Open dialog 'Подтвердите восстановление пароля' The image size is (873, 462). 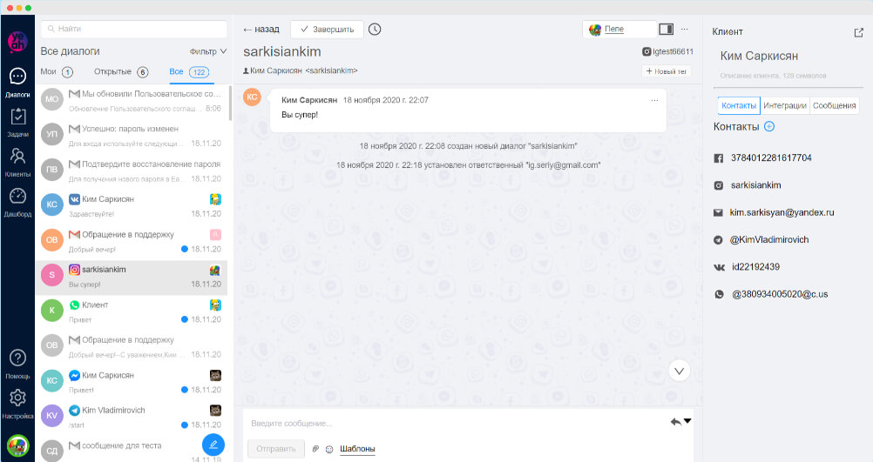132,171
